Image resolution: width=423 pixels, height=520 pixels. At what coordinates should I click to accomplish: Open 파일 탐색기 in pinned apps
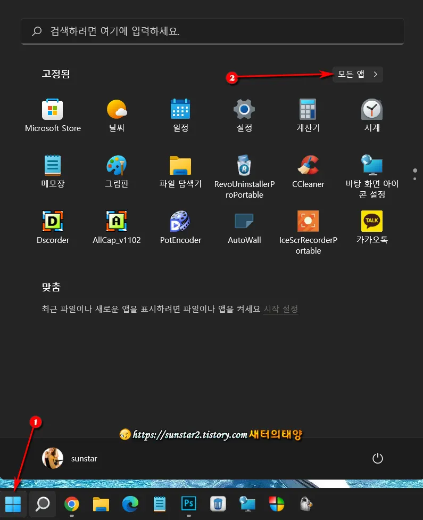coord(180,171)
